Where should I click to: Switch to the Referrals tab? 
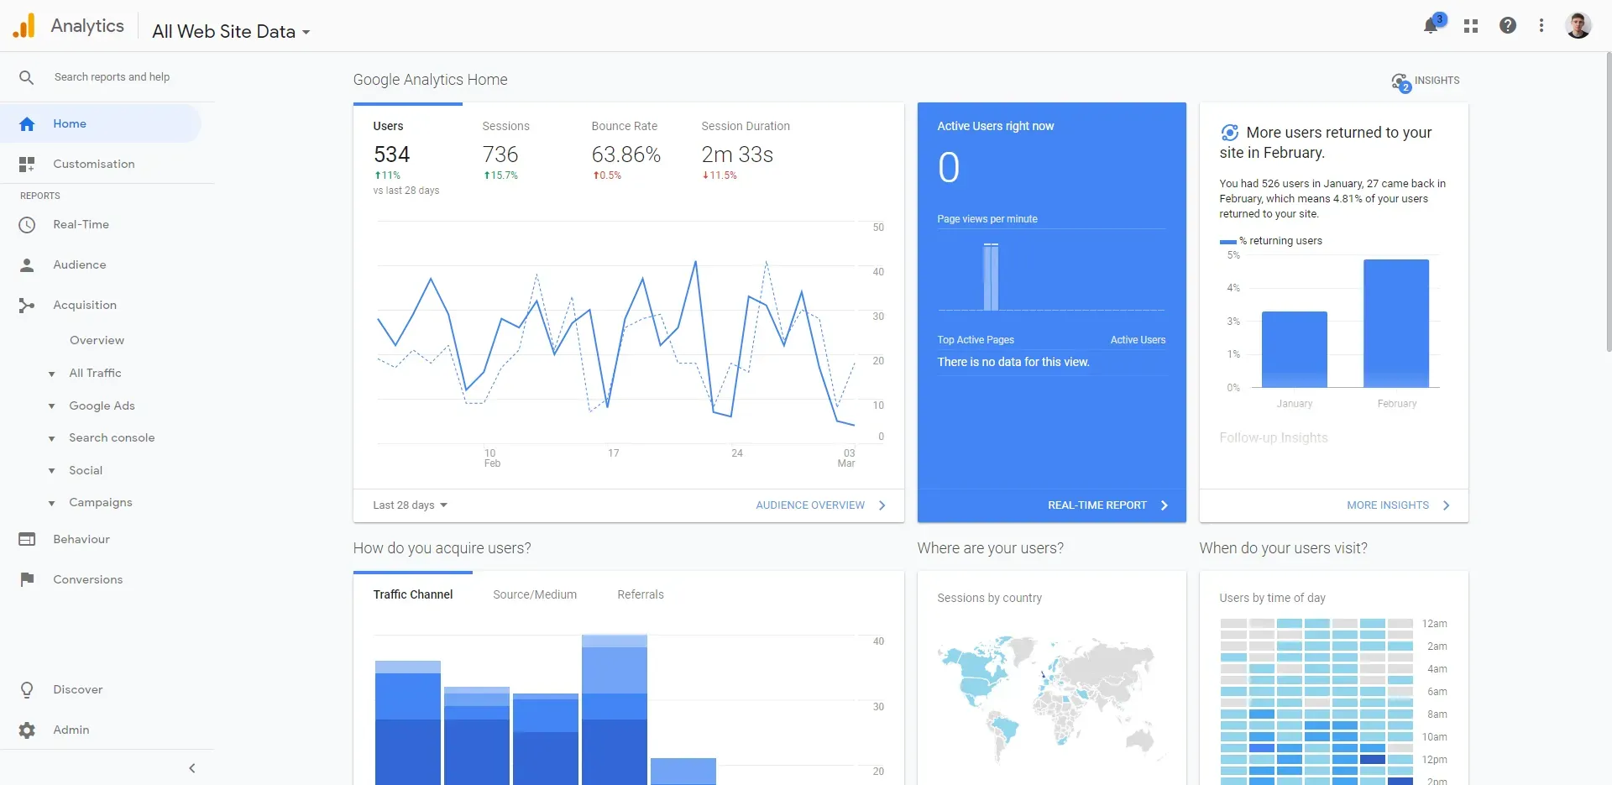641,594
